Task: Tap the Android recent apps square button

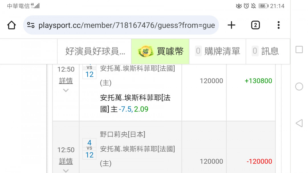Action: 299,50
